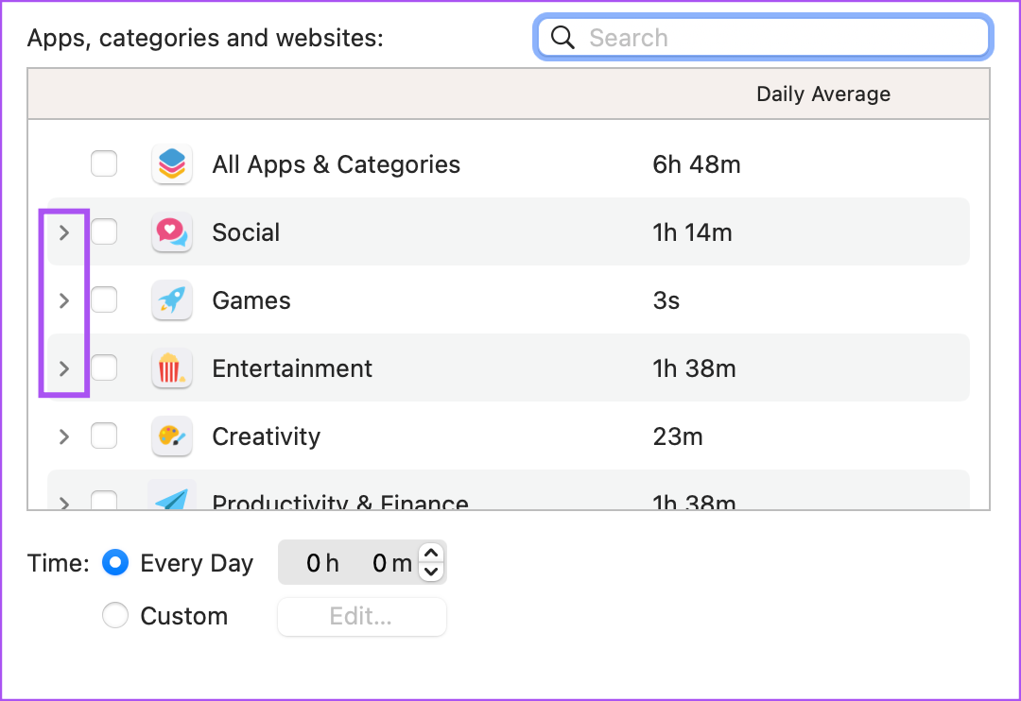Click the Entertainment popcorn icon

(x=171, y=368)
